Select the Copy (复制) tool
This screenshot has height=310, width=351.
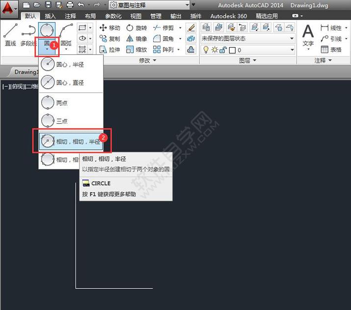(109, 39)
